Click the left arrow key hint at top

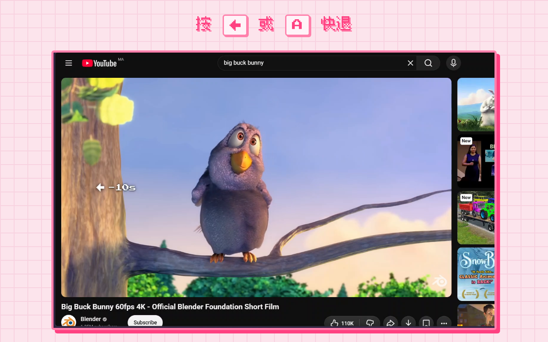(235, 26)
